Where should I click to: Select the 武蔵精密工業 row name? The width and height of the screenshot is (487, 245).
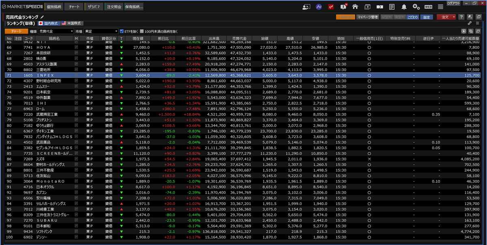[x=47, y=114]
